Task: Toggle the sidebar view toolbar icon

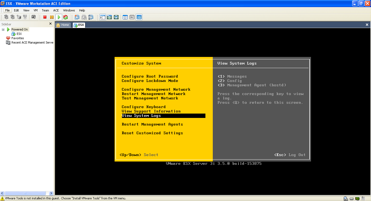Action: (x=103, y=17)
